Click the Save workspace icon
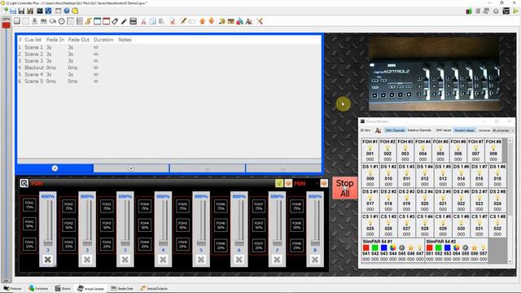 [22, 11]
